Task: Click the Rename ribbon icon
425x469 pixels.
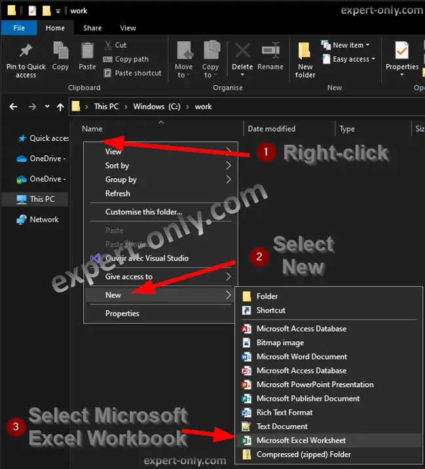Action: point(270,50)
